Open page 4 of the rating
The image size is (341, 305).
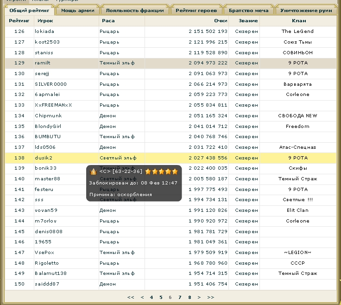tap(152, 297)
